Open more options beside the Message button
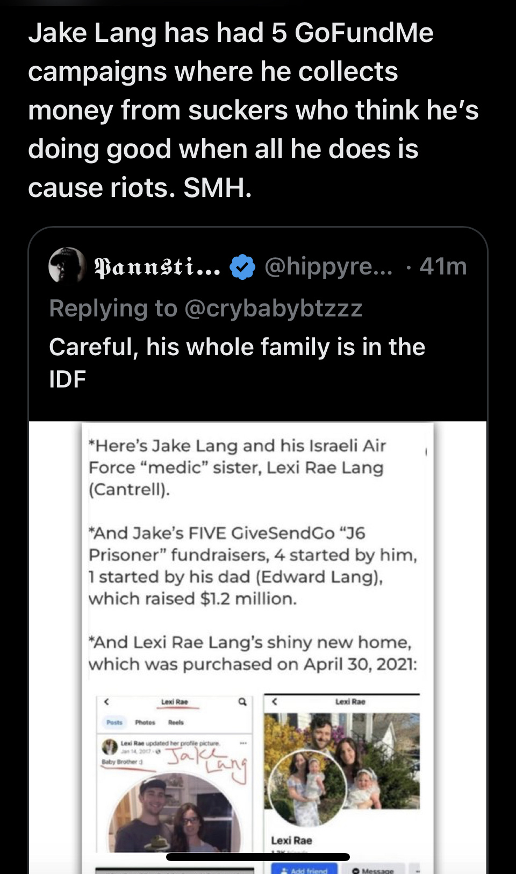 (415, 869)
